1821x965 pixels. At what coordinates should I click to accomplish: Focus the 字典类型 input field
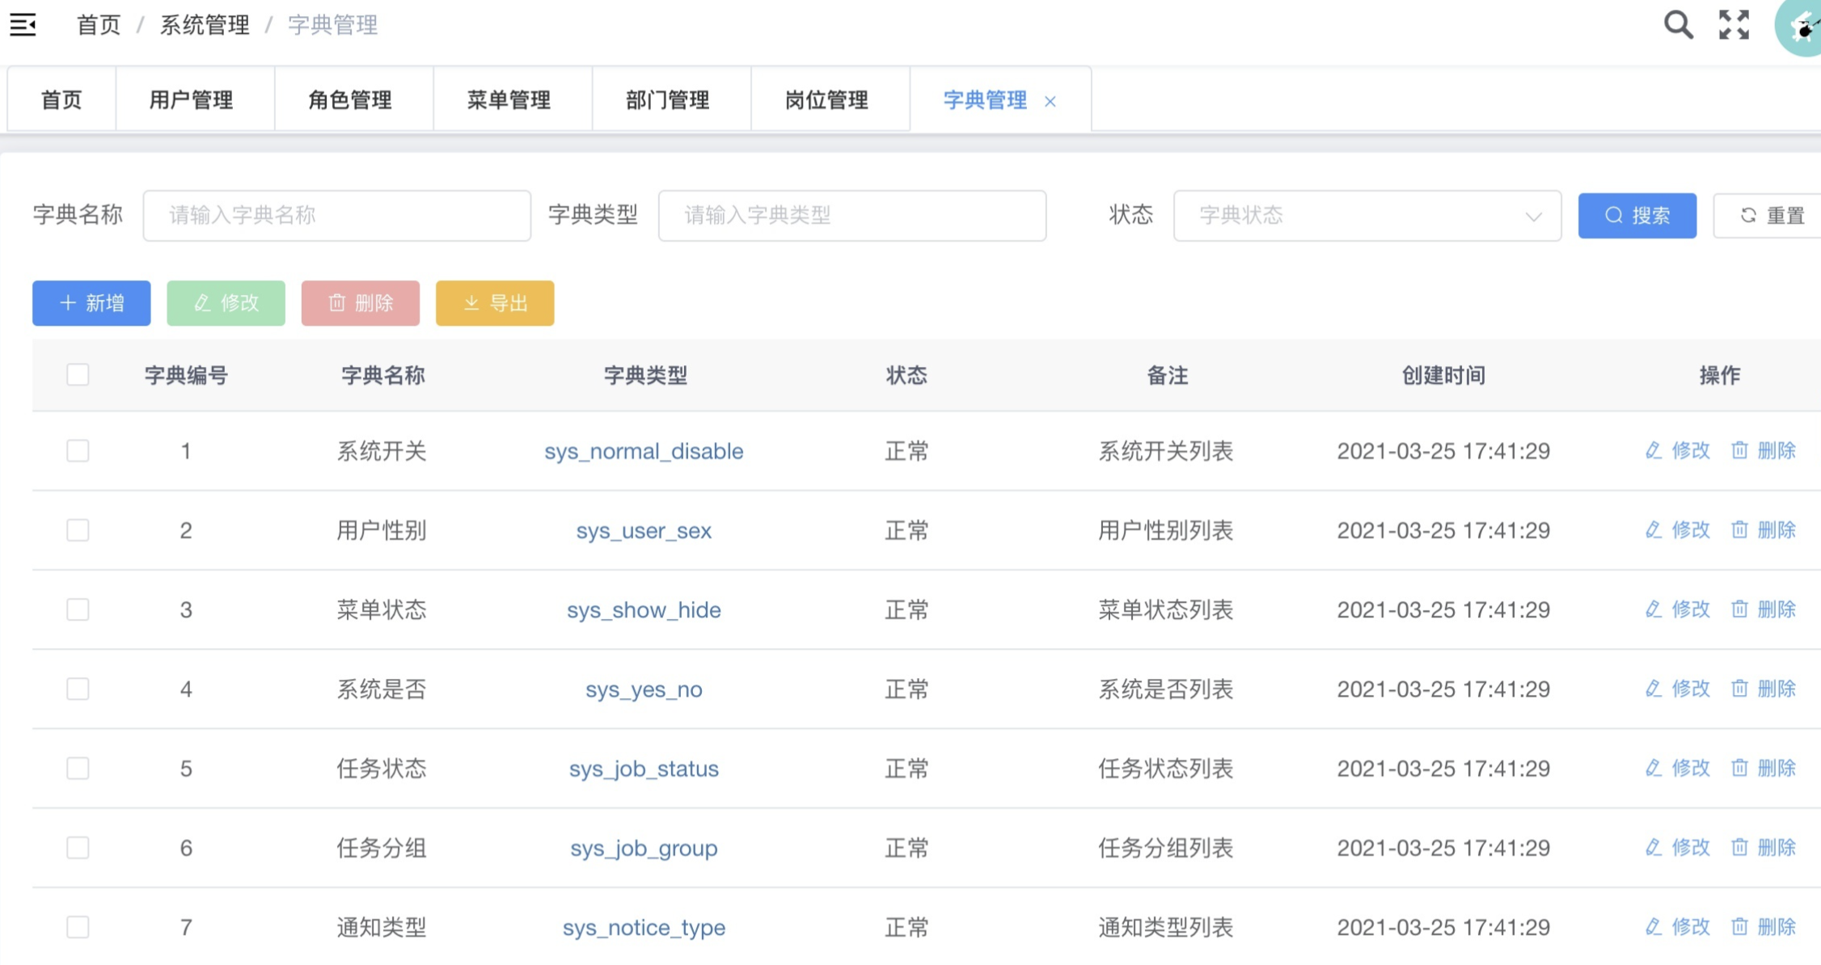[x=852, y=216]
